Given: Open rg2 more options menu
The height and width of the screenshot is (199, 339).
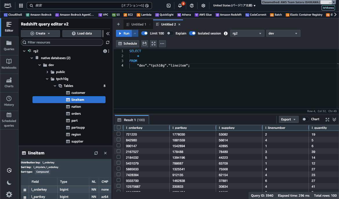Looking at the screenshot, I should (108, 51).
